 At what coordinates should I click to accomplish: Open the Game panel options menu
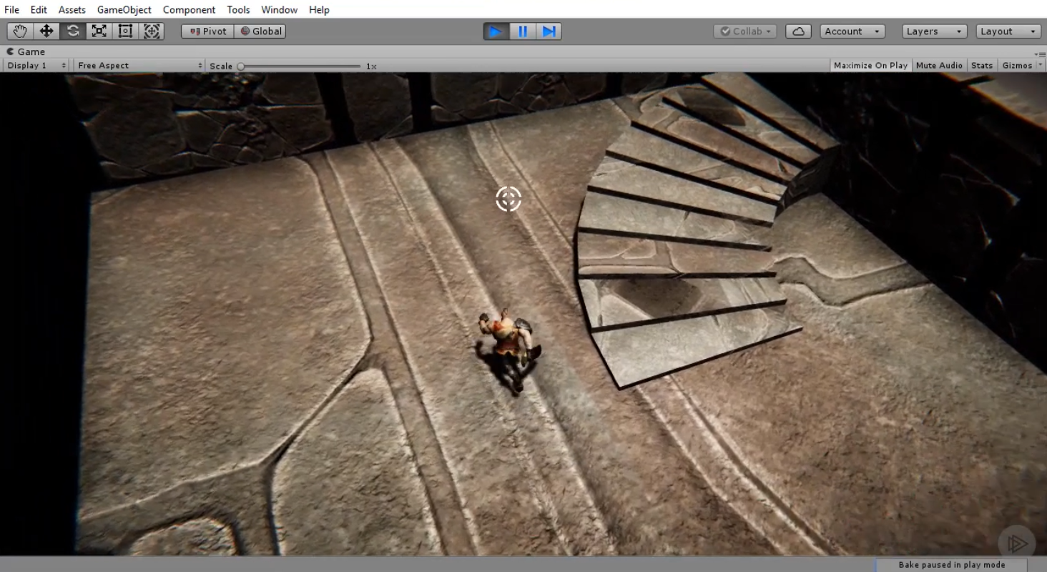[x=1041, y=54]
